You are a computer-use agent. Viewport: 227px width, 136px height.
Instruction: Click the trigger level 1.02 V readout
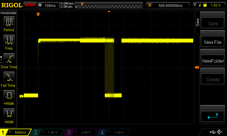click(216, 5)
